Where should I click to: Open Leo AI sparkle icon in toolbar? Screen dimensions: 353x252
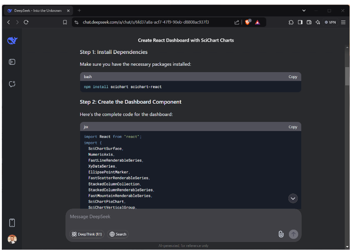pyautogui.click(x=318, y=22)
